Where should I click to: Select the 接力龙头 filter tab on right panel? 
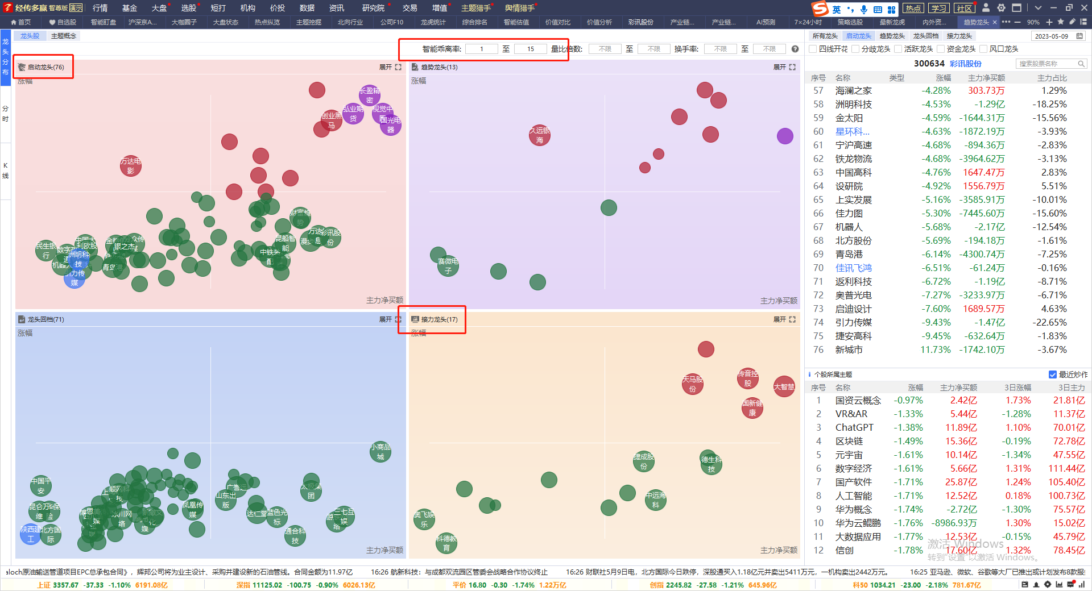(x=959, y=36)
